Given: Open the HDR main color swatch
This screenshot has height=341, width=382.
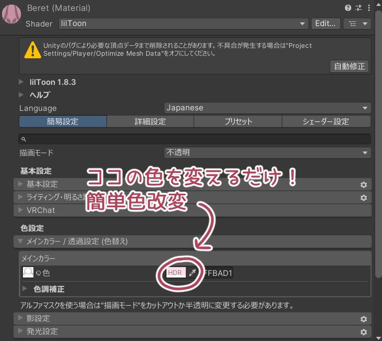Looking at the screenshot, I should coord(176,272).
